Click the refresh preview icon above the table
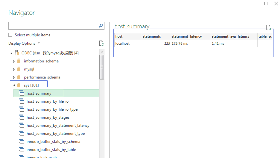Screen dimensions: 279x158 tap(268, 27)
